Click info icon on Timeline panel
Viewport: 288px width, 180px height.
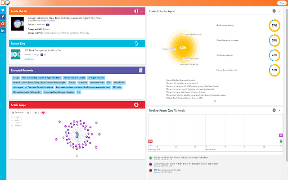pos(274,110)
